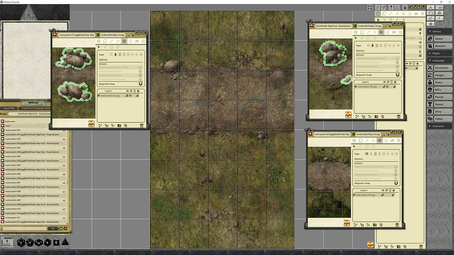
Task: Select the Grid tool in the image toolbar
Action: [144, 41]
